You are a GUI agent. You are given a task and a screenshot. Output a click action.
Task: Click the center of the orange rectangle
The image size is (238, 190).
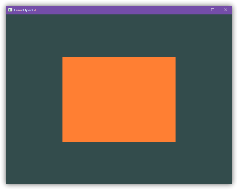coord(119,99)
